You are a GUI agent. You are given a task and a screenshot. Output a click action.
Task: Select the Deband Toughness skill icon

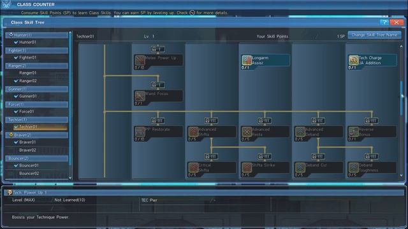point(353,167)
